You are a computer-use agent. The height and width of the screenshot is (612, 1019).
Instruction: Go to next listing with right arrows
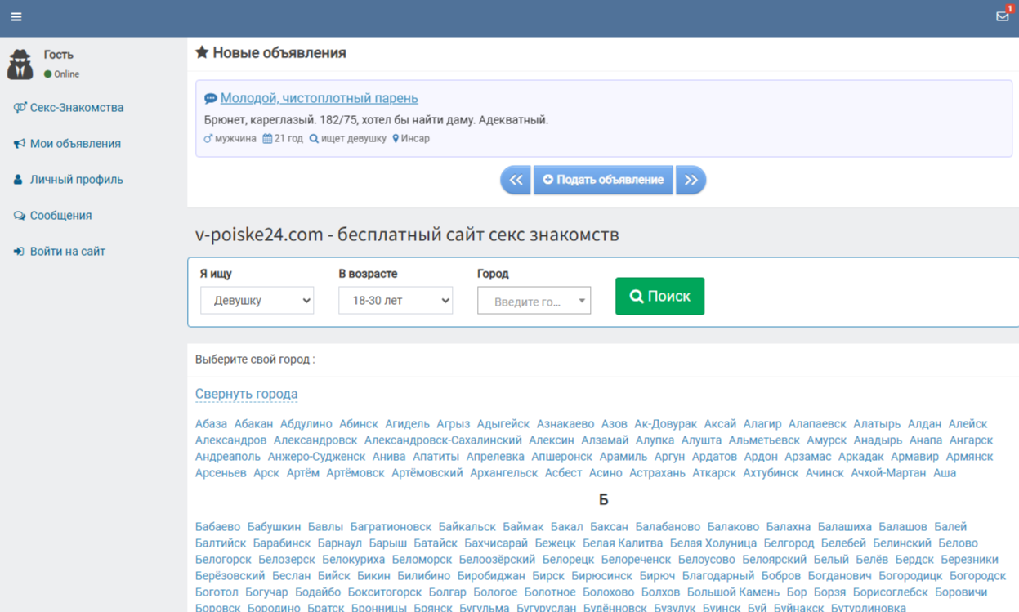(x=691, y=180)
